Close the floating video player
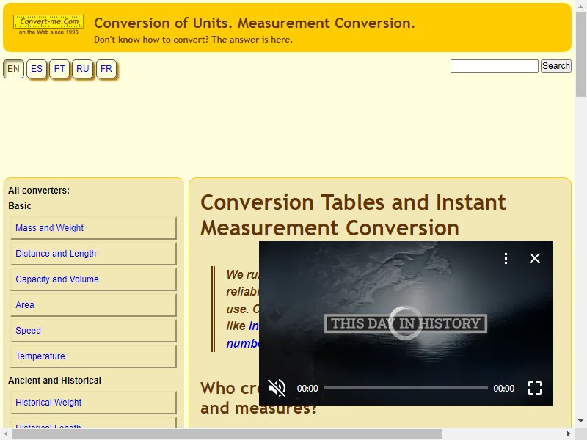The width and height of the screenshot is (587, 440). 535,258
